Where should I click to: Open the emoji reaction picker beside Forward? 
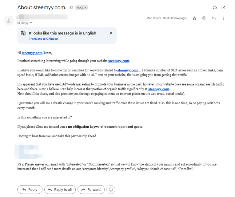click(111, 189)
